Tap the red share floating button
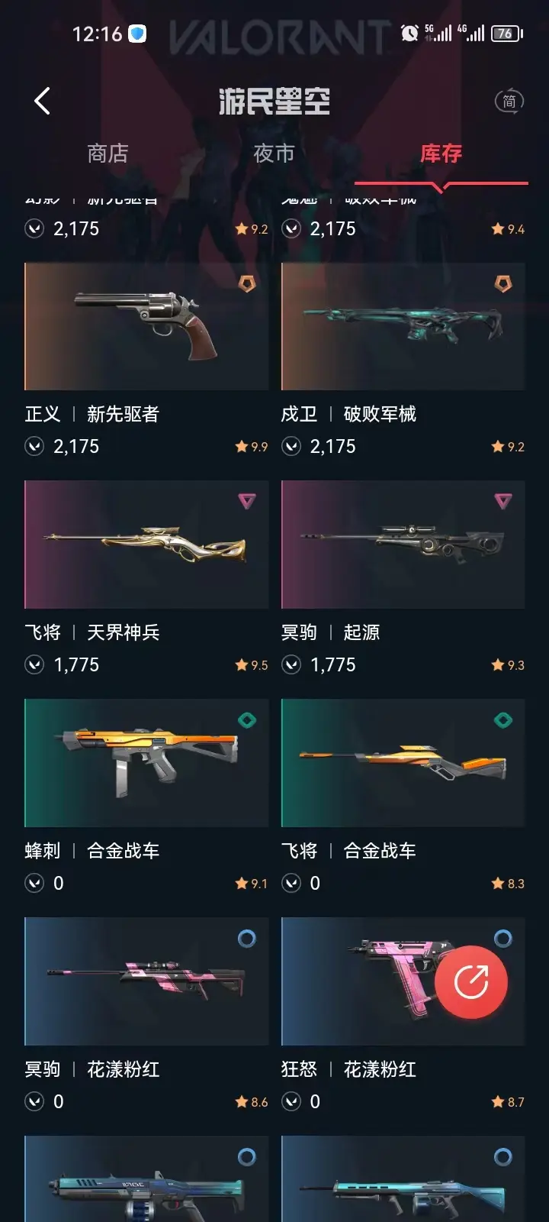Image resolution: width=549 pixels, height=1222 pixels. (471, 982)
